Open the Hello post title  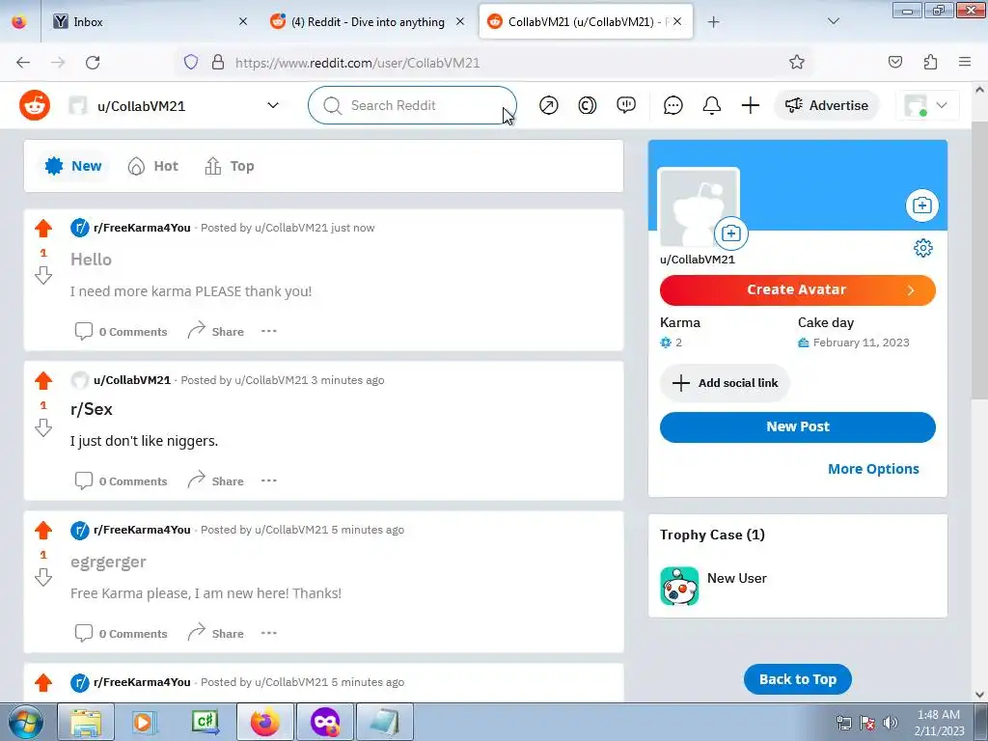[x=91, y=260]
